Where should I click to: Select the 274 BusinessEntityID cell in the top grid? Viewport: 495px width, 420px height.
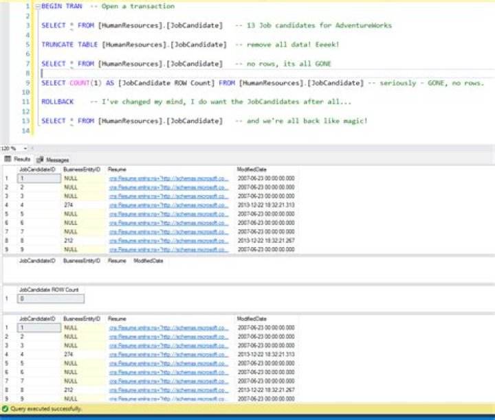[x=84, y=205]
